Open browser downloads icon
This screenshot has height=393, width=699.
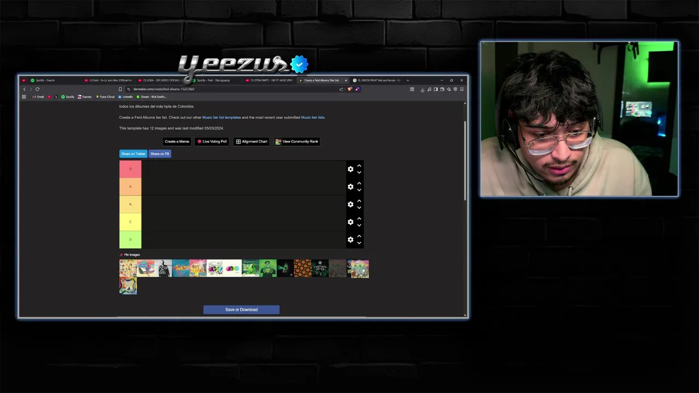[422, 90]
